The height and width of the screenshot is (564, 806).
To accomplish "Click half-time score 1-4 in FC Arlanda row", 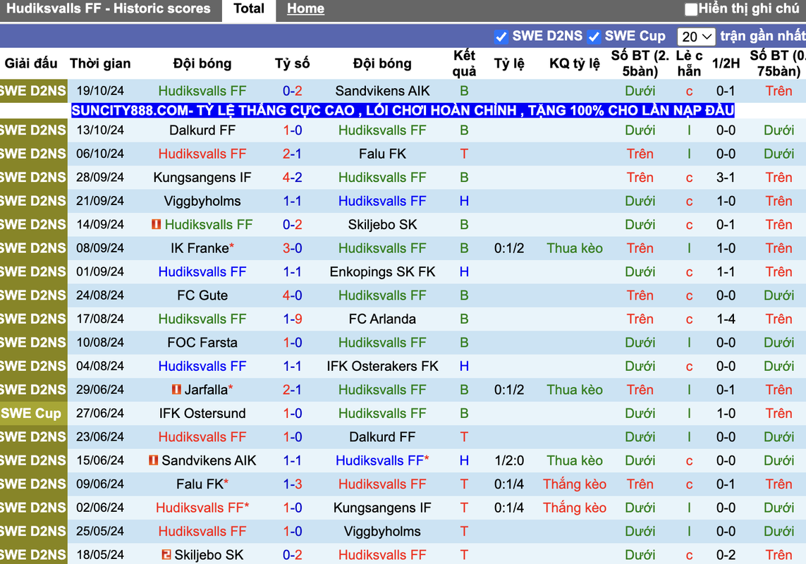I will click(x=726, y=319).
